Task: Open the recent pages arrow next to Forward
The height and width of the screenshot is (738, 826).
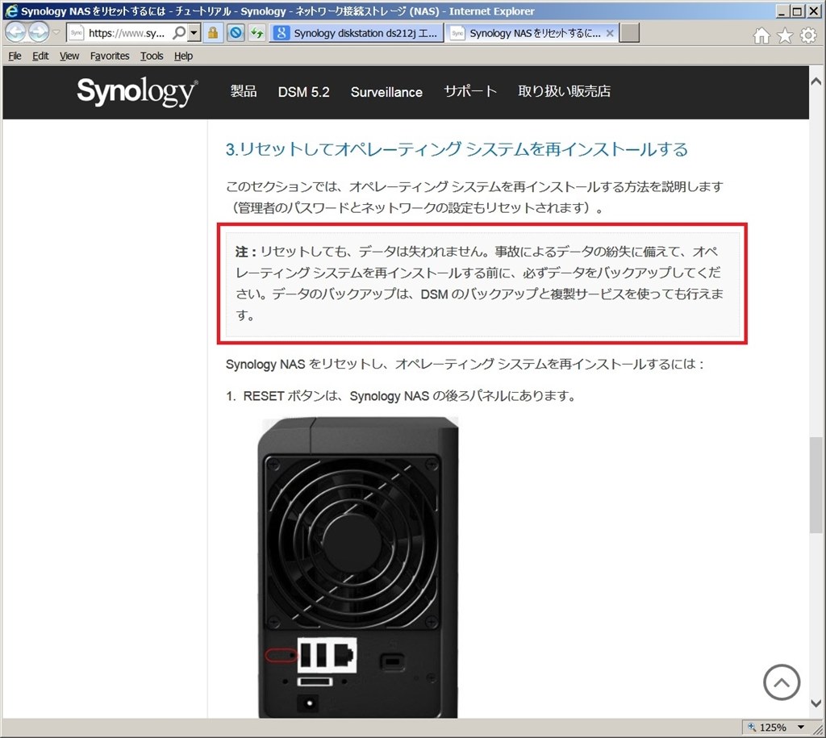Action: [56, 32]
